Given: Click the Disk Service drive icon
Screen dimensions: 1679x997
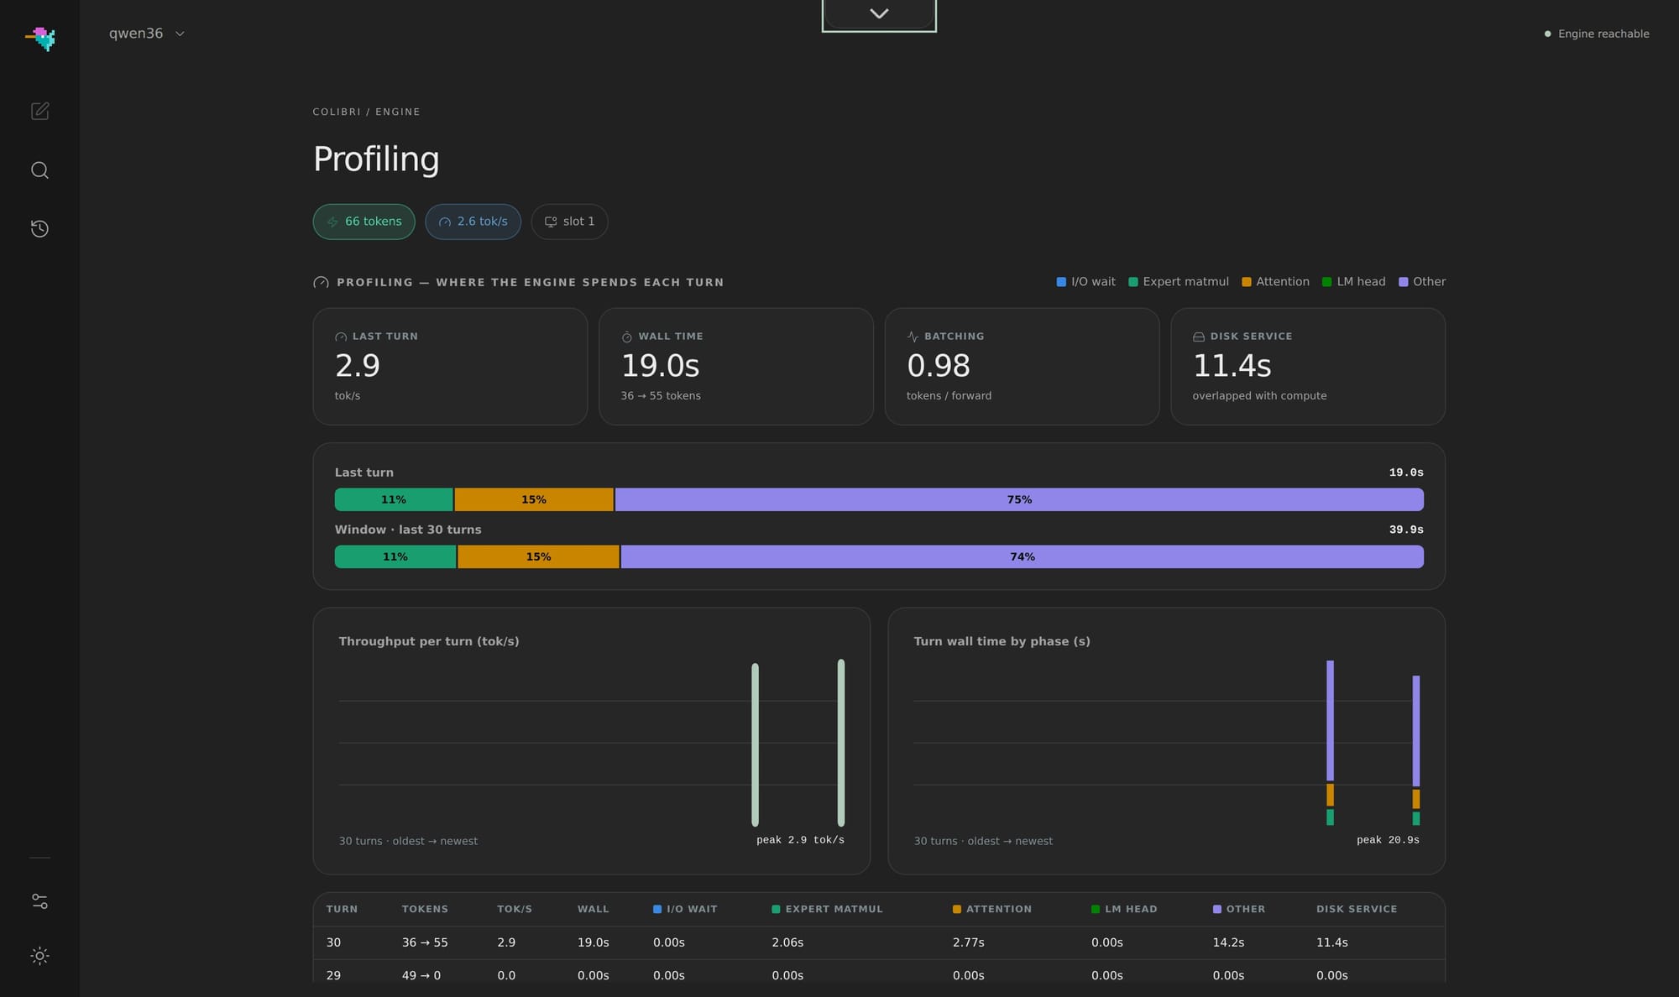Looking at the screenshot, I should pos(1199,337).
